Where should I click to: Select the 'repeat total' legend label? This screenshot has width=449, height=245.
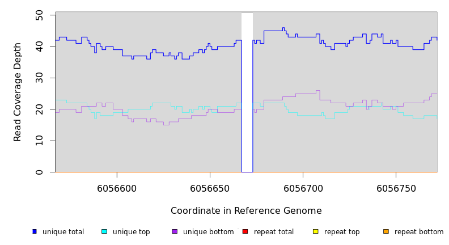274,232
